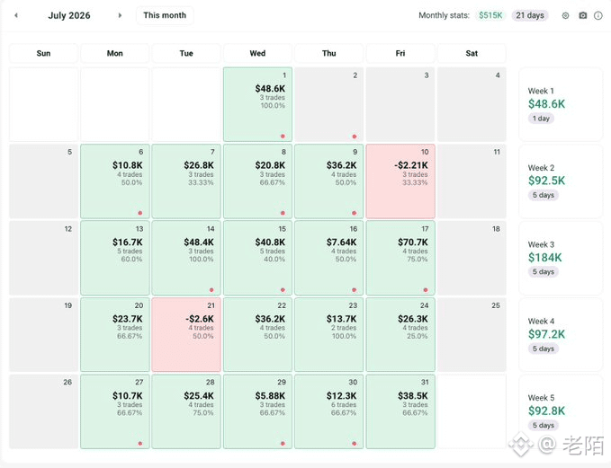Open July 10 losing day cell
Viewport: 611px width, 468px height.
400,181
